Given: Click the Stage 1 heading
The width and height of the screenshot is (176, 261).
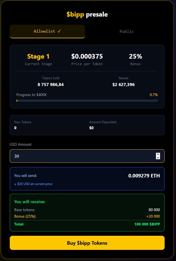Looking at the screenshot, I should [x=38, y=56].
